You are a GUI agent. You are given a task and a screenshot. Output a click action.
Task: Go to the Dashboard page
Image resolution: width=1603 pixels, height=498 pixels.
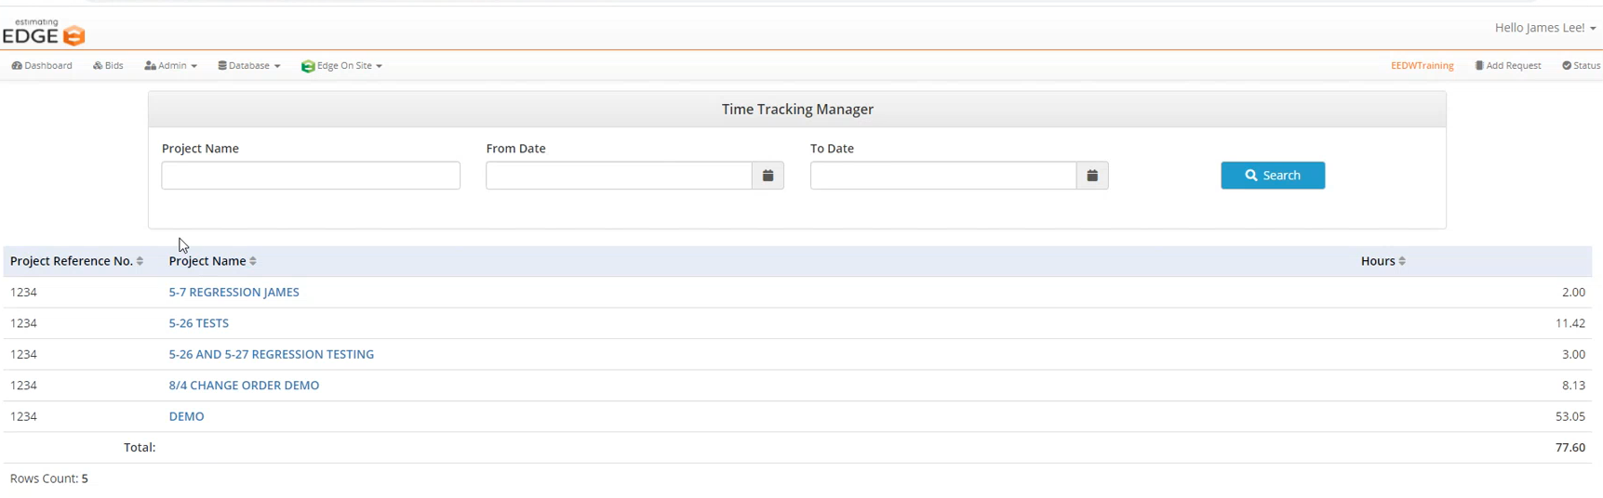tap(42, 66)
